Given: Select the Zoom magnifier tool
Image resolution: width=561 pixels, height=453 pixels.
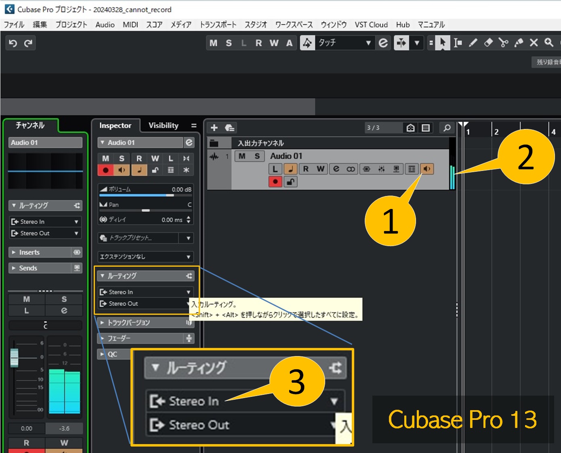Looking at the screenshot, I should click(548, 43).
